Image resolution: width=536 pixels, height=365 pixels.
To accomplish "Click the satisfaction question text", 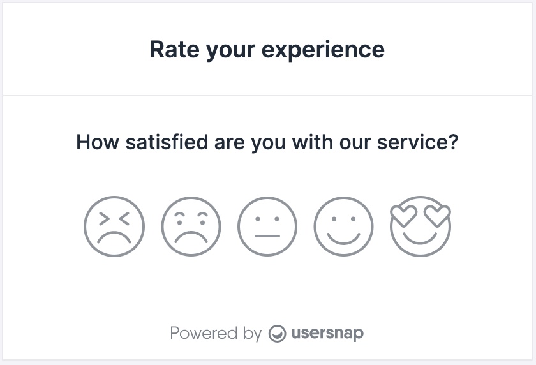I will click(x=267, y=142).
